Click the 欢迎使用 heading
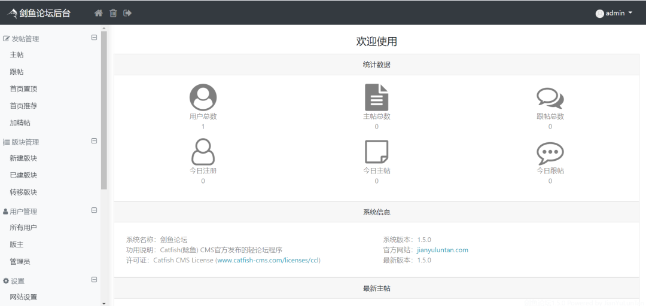The image size is (646, 306). coord(377,42)
